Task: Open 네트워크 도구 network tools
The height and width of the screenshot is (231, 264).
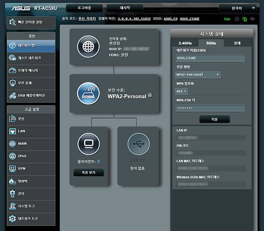Action: coord(31,219)
